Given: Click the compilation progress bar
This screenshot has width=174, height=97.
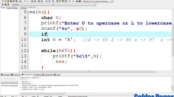Looking at the screenshot, I should 10,83.
